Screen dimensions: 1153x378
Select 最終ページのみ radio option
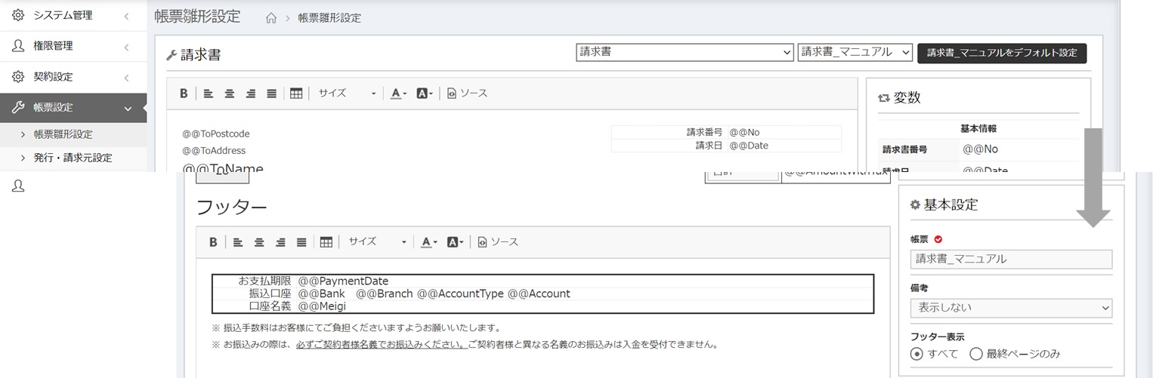tap(975, 354)
